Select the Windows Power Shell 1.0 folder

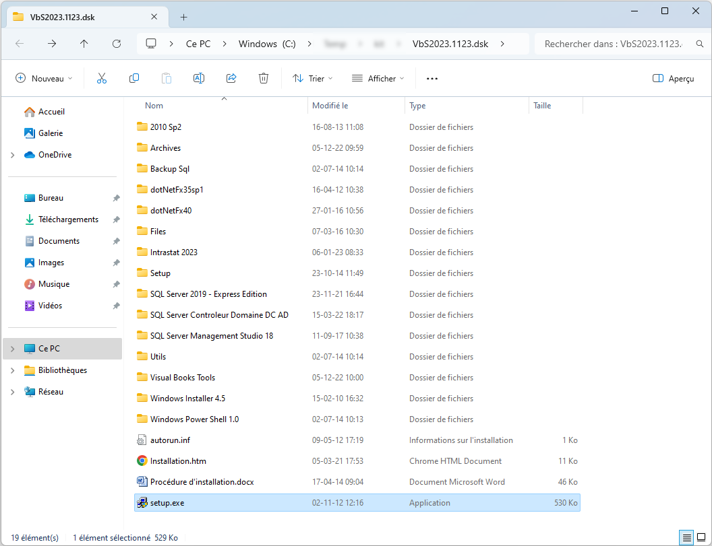(357, 419)
